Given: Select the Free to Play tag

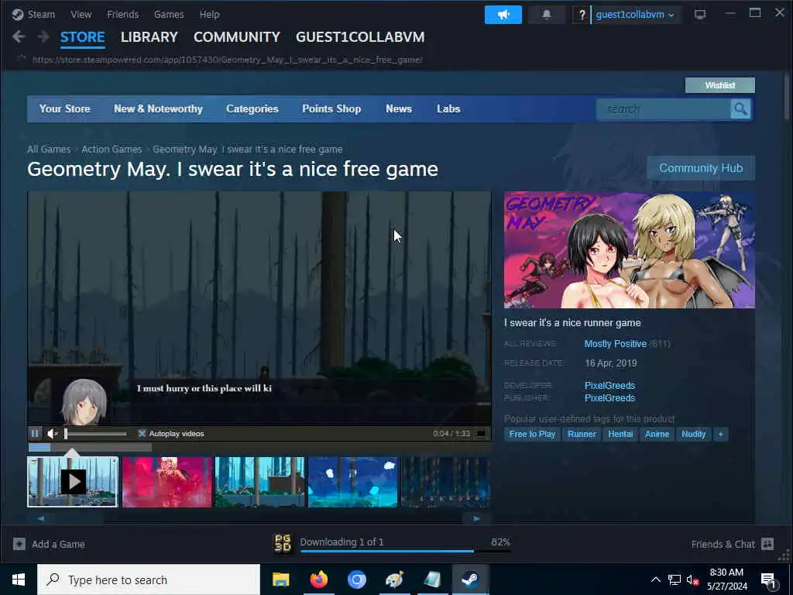Looking at the screenshot, I should (532, 434).
